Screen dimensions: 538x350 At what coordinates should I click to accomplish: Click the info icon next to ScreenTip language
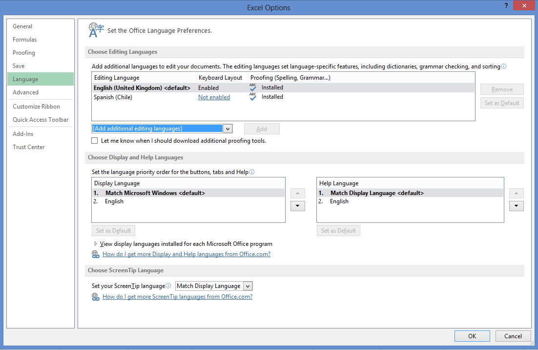point(168,286)
